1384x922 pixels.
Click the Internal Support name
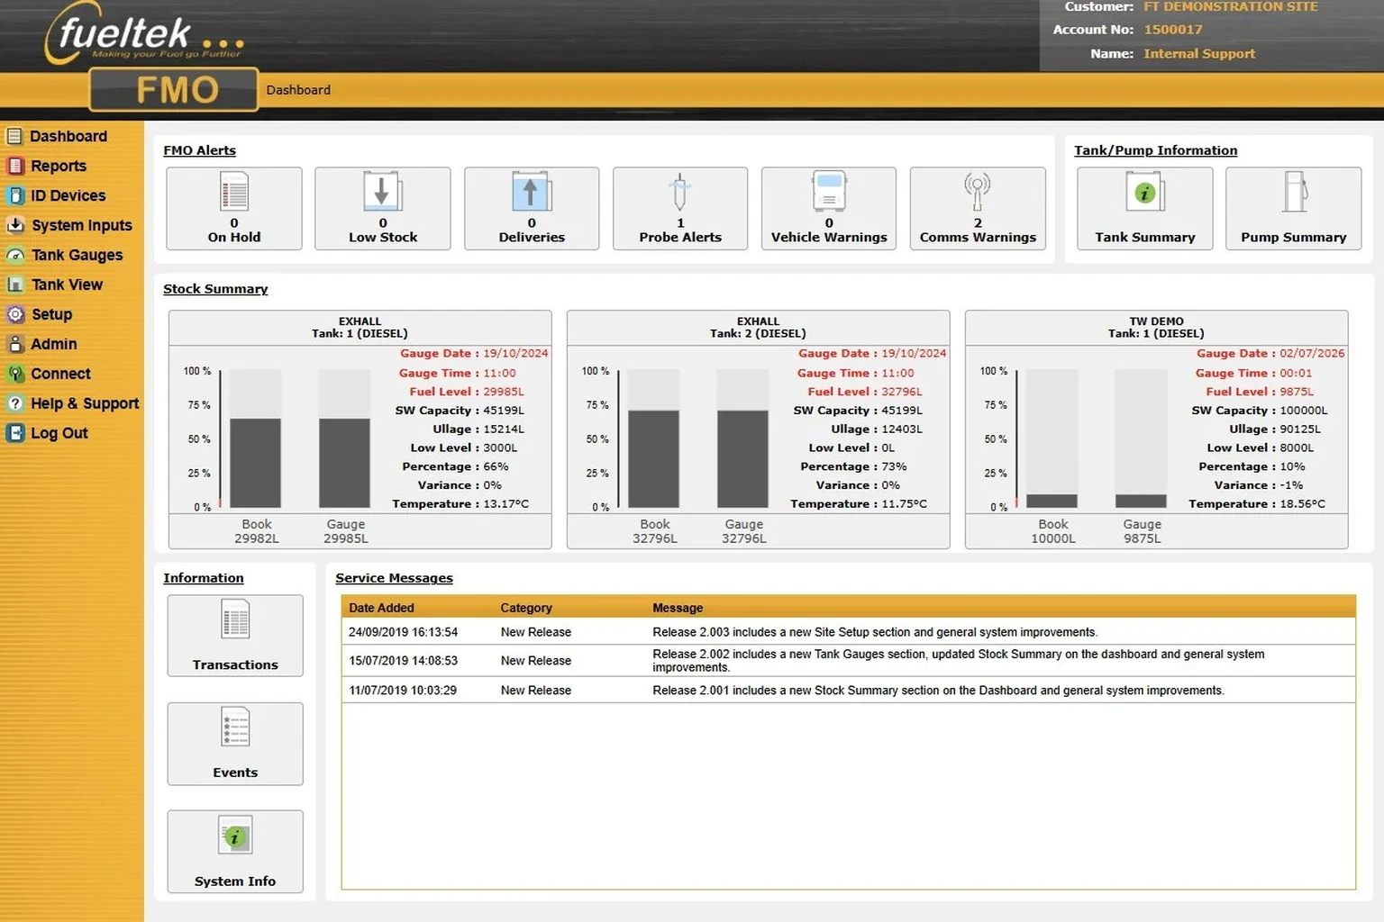click(1199, 54)
